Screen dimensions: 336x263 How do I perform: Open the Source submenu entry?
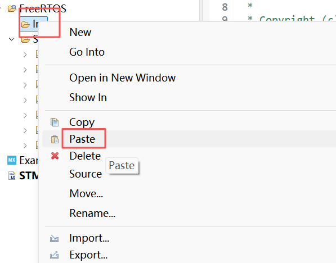tap(86, 174)
